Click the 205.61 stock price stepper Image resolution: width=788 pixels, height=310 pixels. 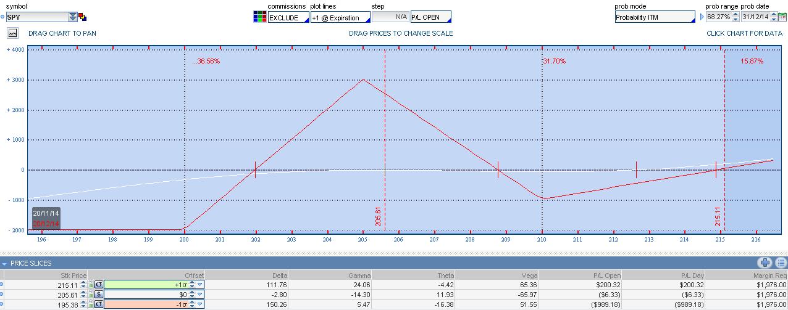[83, 295]
